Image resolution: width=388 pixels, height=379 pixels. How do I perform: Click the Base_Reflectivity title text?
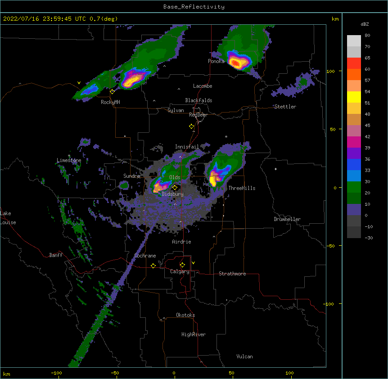point(194,7)
